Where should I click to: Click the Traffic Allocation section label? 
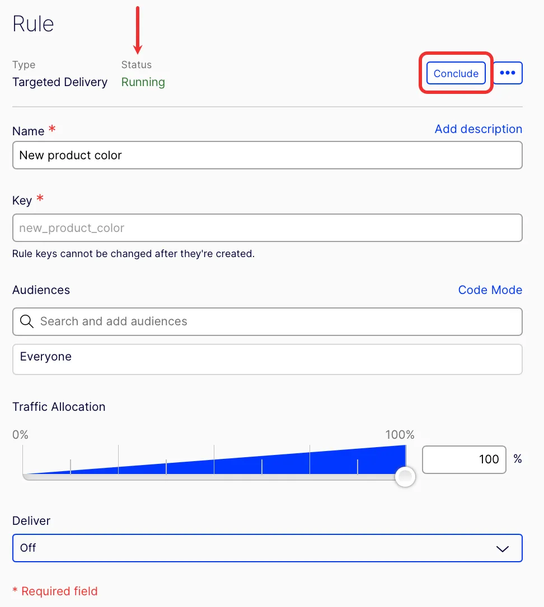point(59,407)
